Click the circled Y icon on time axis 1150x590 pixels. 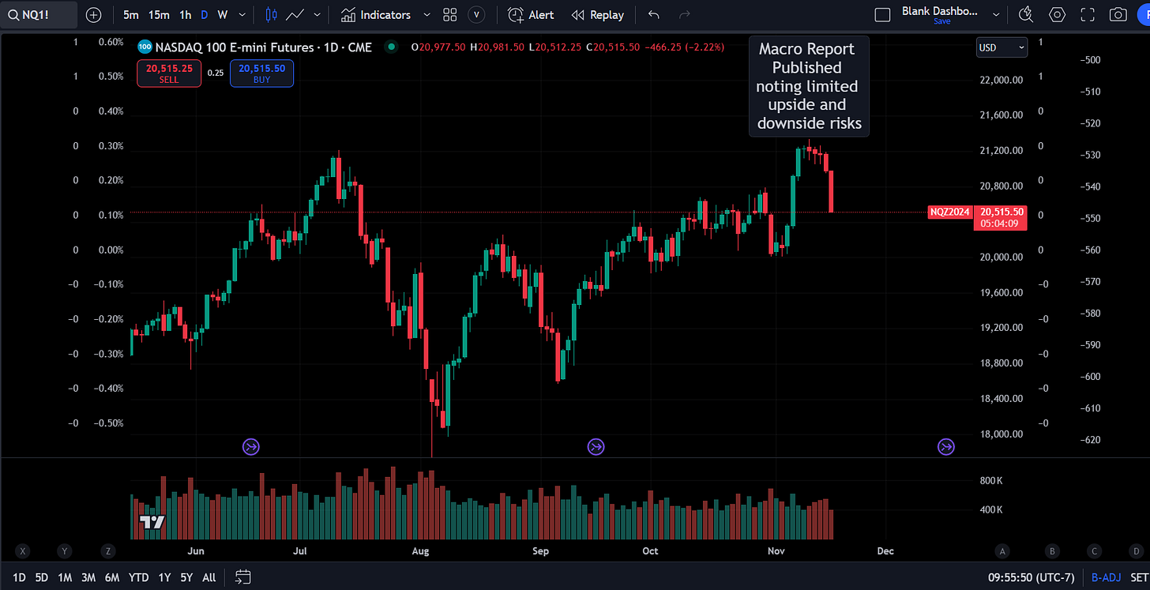tap(65, 551)
